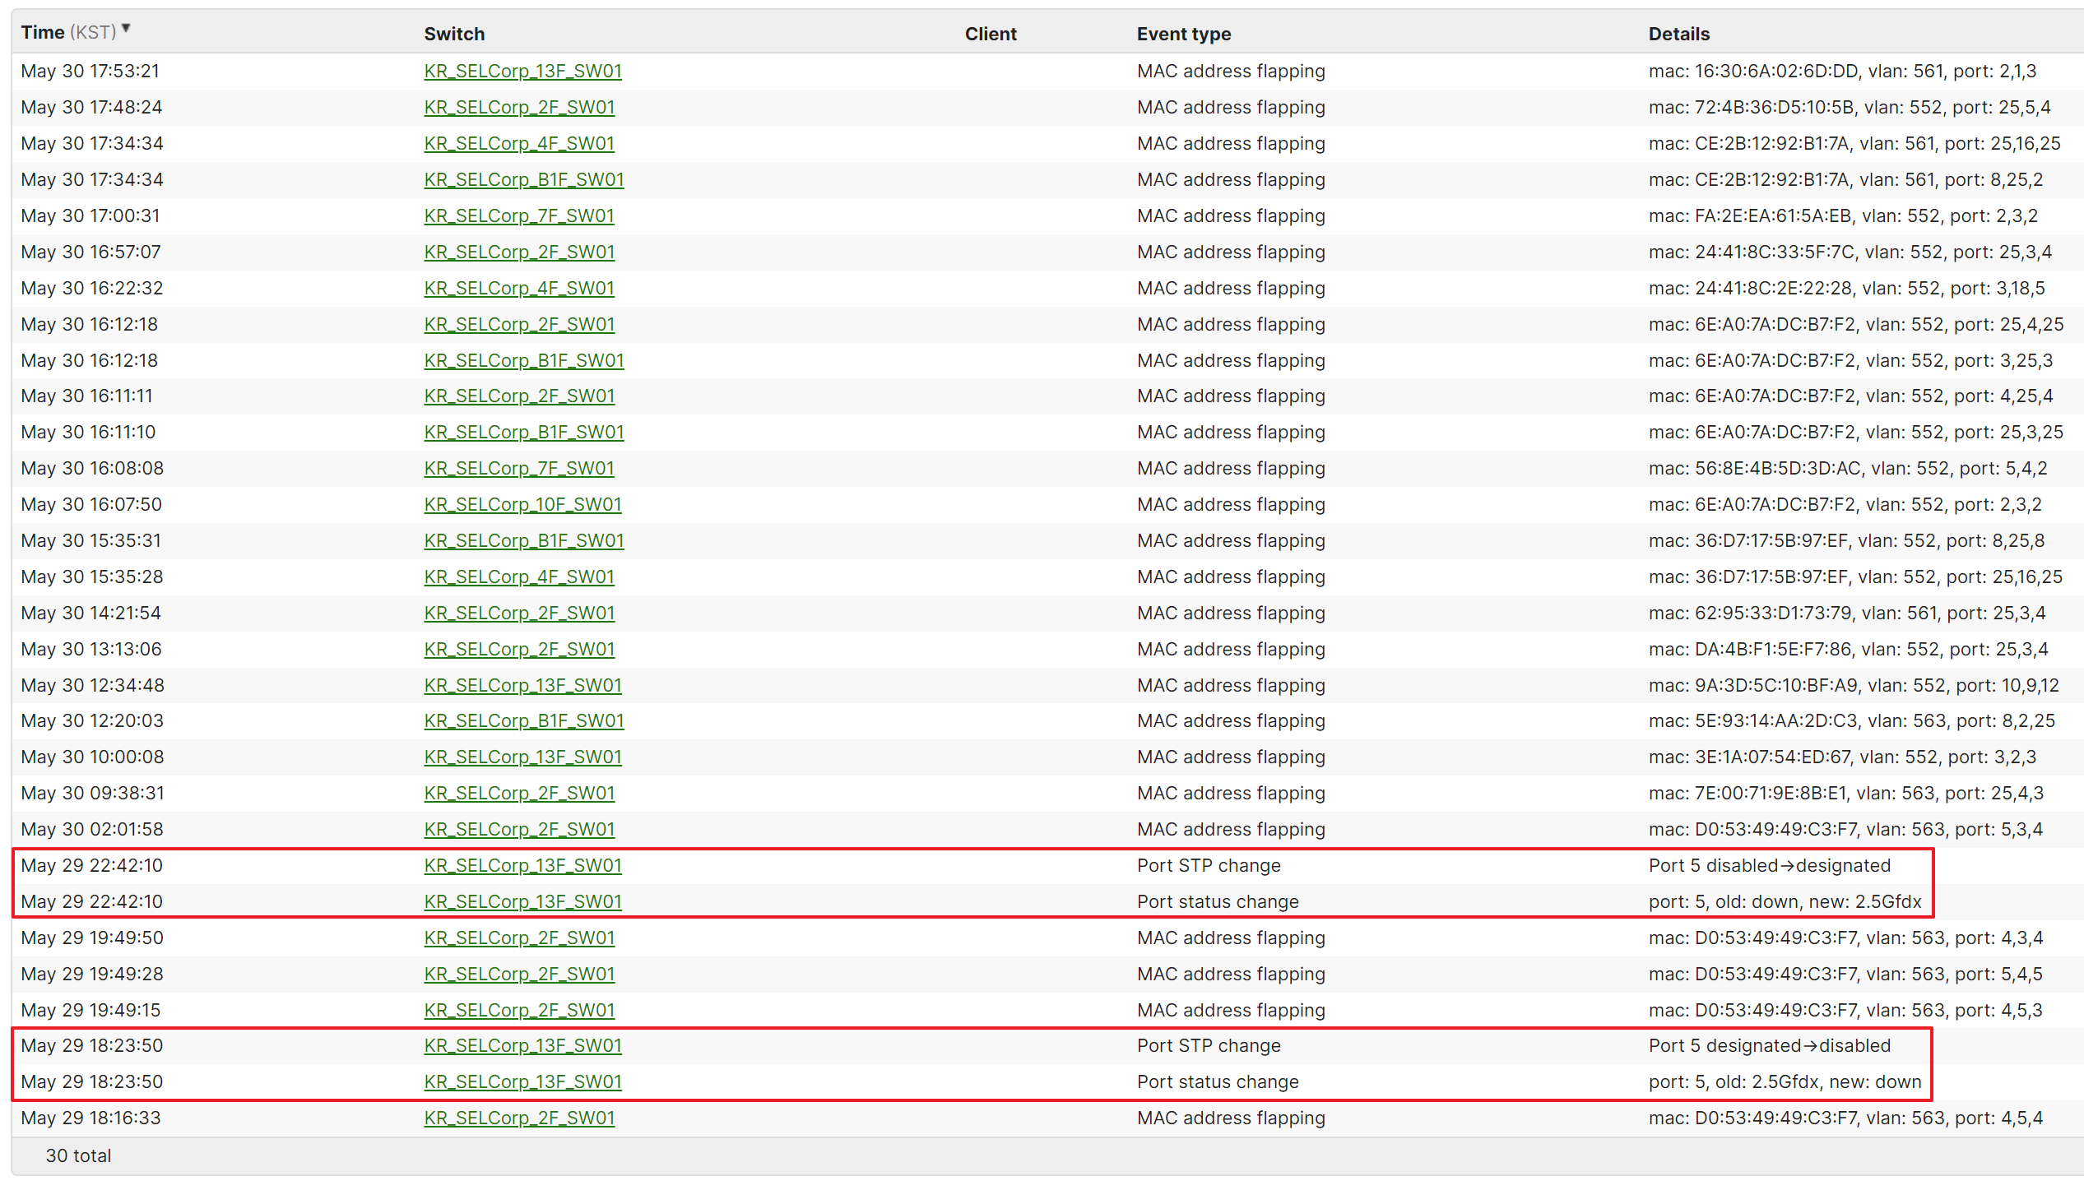Open KR_SELCorp_B1F_SW01 link at 17:34:34
This screenshot has height=1190, width=2084.
[x=524, y=179]
